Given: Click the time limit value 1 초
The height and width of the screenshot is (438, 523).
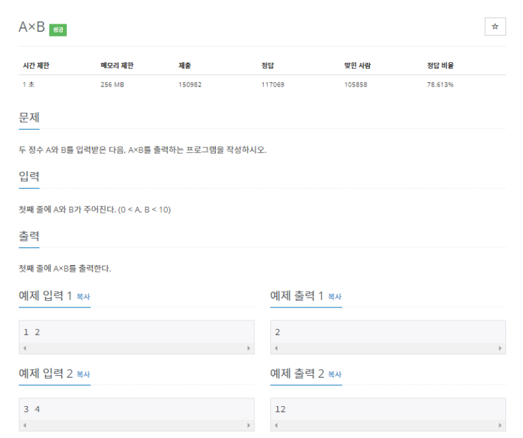Looking at the screenshot, I should (x=28, y=84).
